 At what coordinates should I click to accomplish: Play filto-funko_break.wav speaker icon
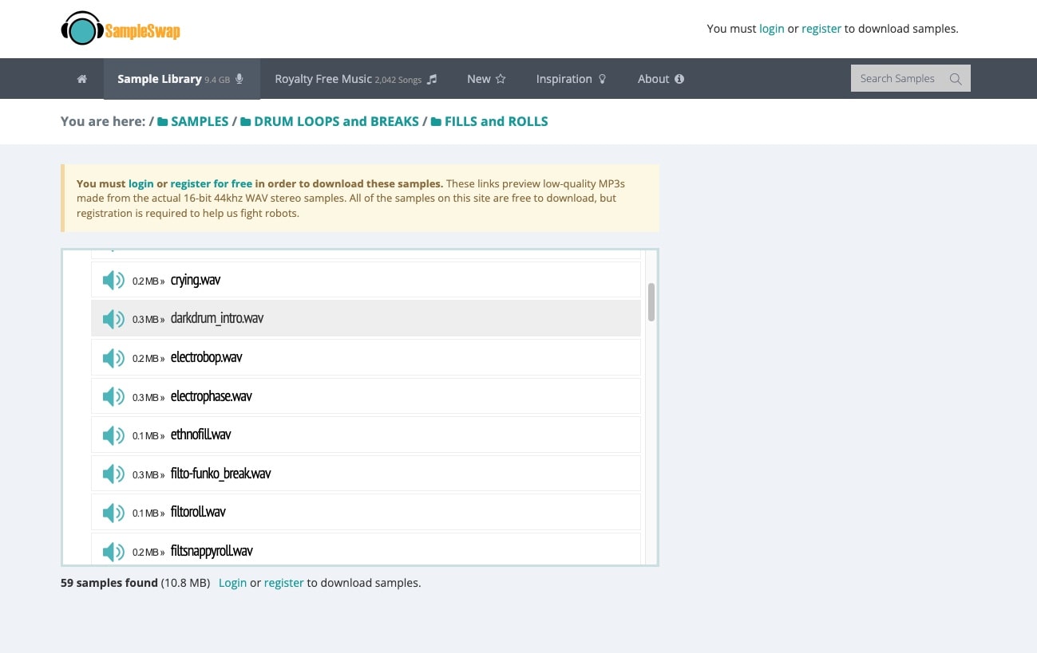point(113,474)
